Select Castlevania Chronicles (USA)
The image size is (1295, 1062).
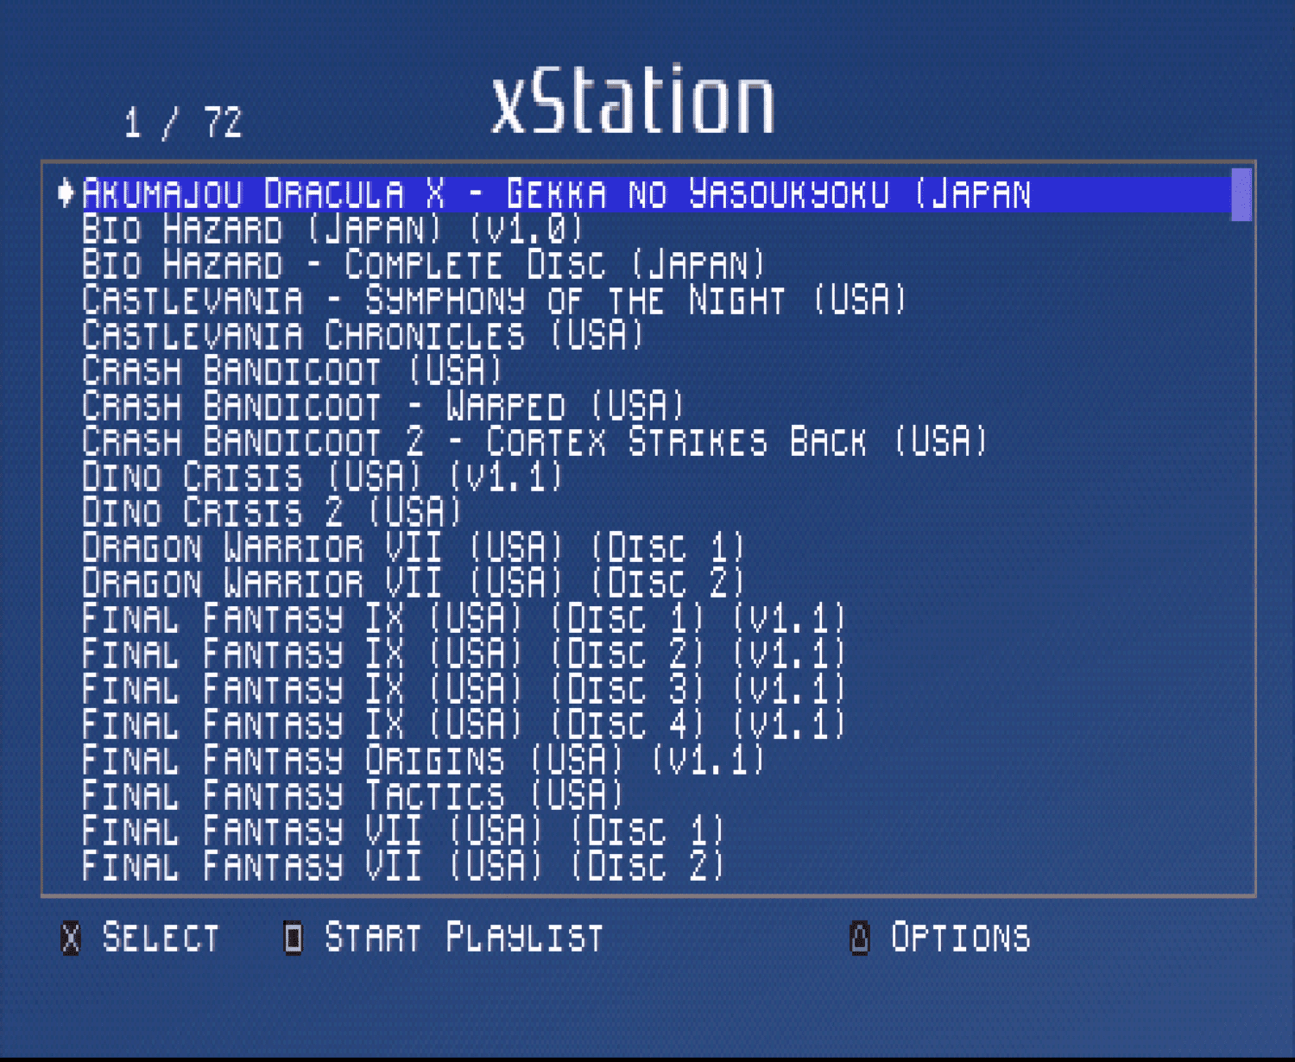[361, 335]
